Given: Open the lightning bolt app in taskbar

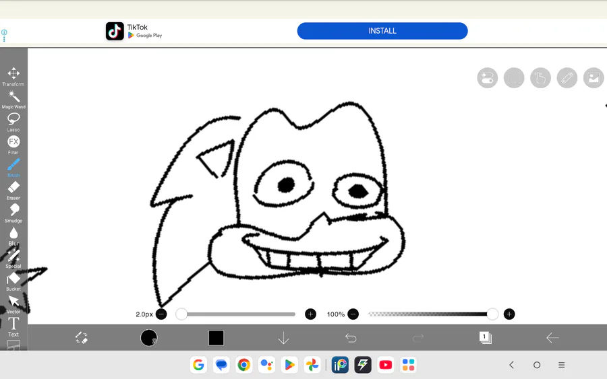Looking at the screenshot, I should (363, 365).
